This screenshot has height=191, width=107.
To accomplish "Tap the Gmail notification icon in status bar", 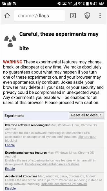I will (x=9, y=4).
